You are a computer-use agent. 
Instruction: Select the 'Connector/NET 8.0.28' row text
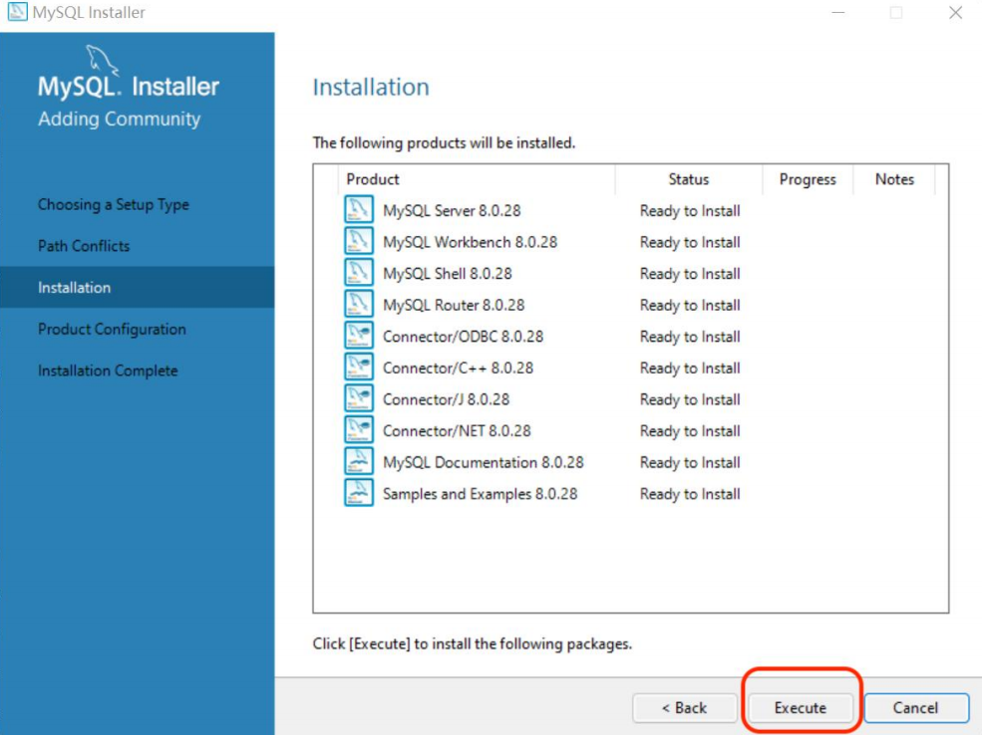click(x=457, y=431)
